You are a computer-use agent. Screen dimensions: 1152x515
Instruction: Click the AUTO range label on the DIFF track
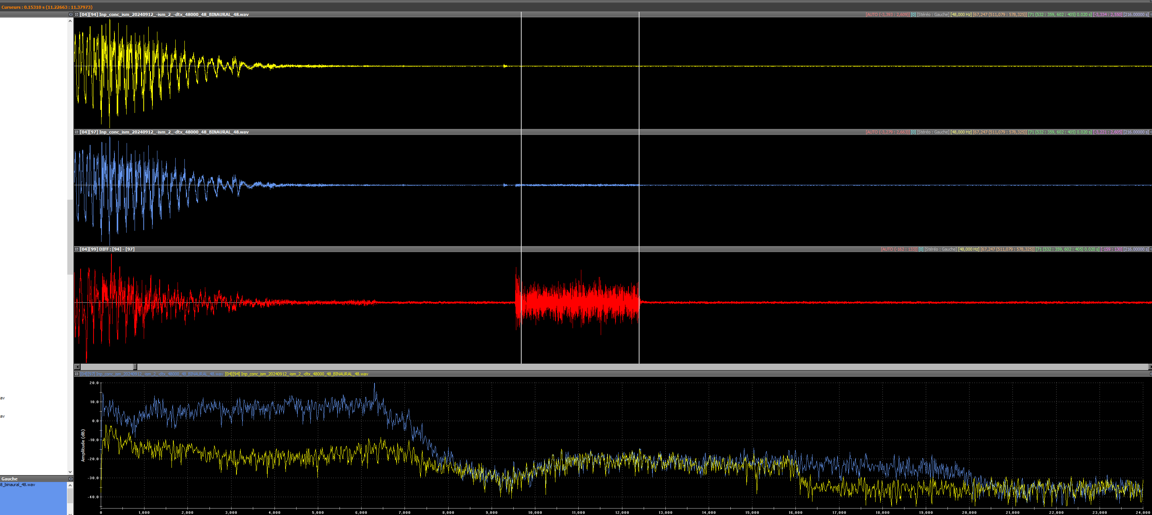(899, 249)
